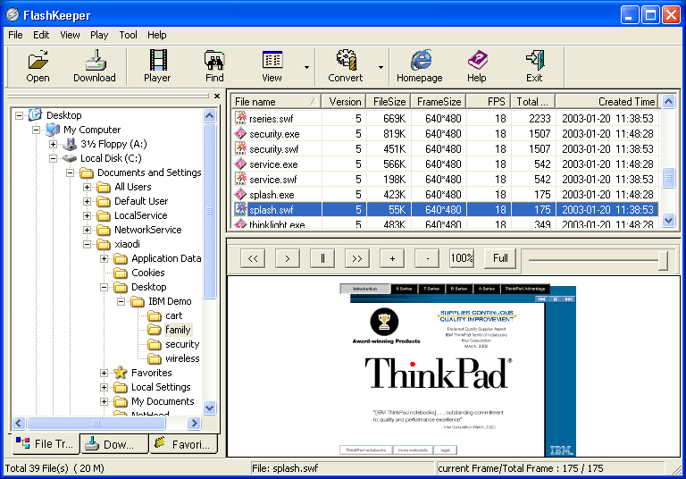
Task: Open the View menu
Action: pyautogui.click(x=70, y=35)
